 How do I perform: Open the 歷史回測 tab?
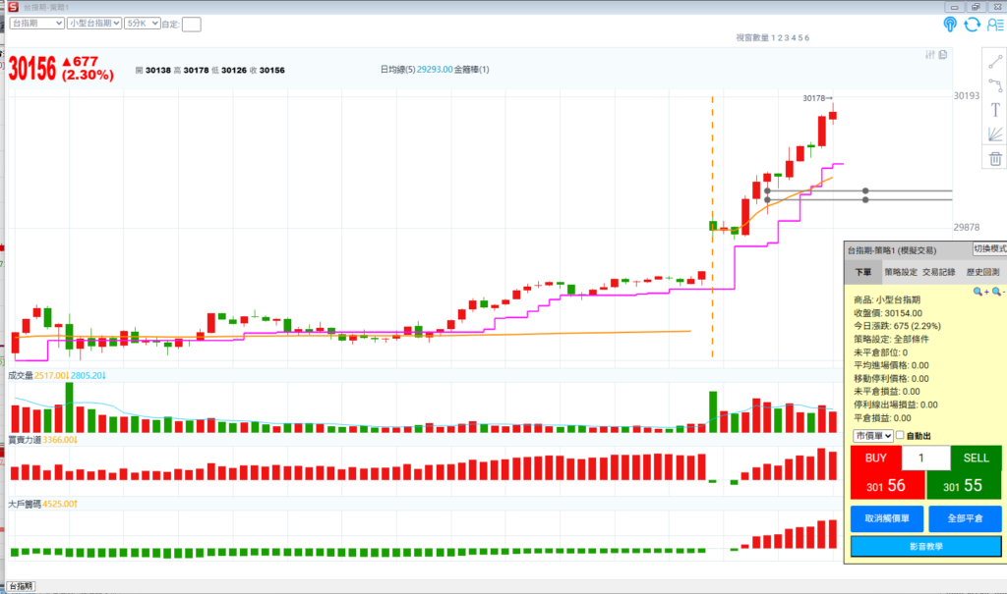[x=982, y=272]
